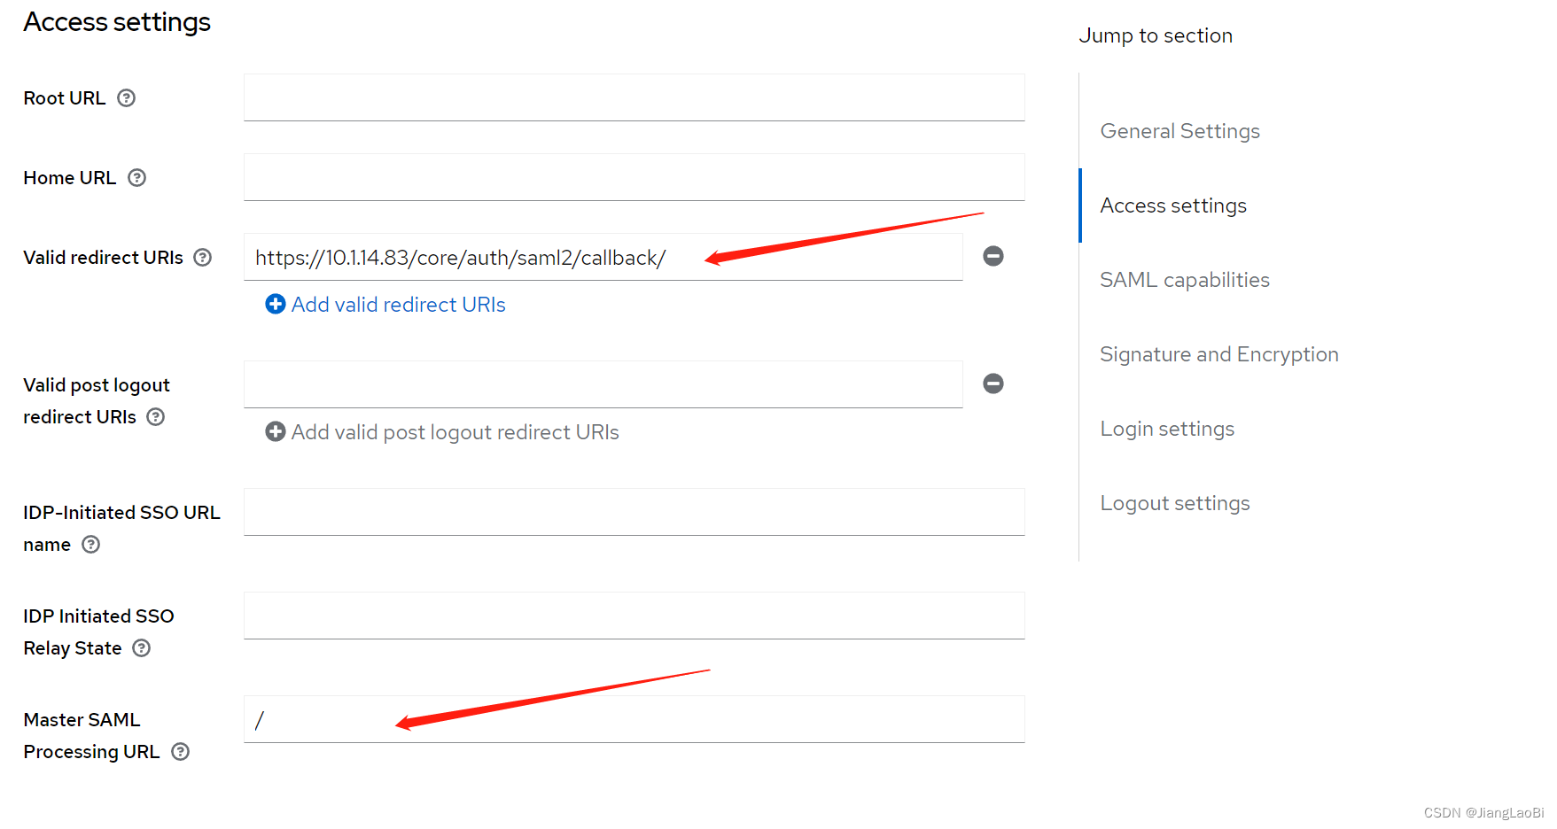Click the Valid redirect URIs help icon
The height and width of the screenshot is (829, 1557).
point(203,258)
